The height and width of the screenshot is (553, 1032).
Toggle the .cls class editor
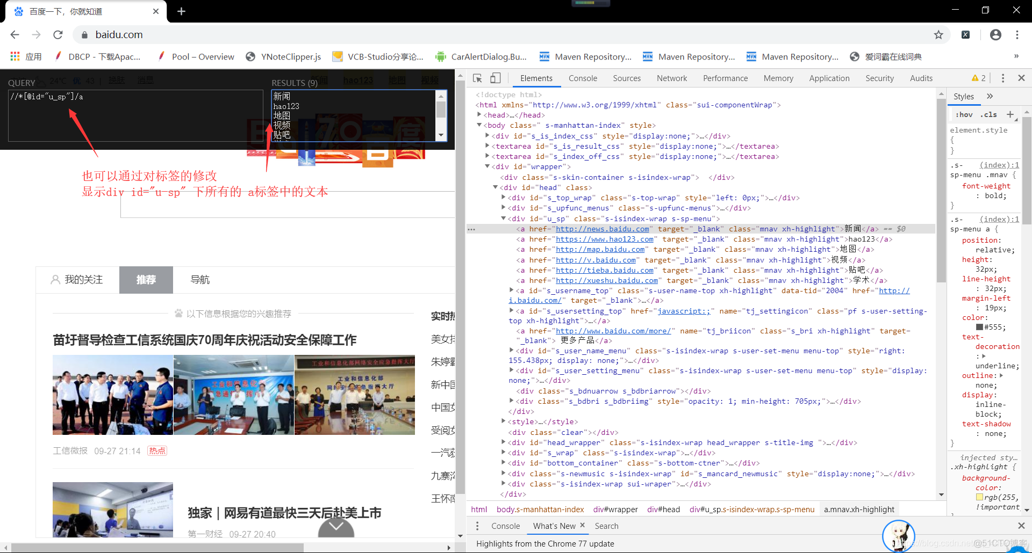pos(988,114)
